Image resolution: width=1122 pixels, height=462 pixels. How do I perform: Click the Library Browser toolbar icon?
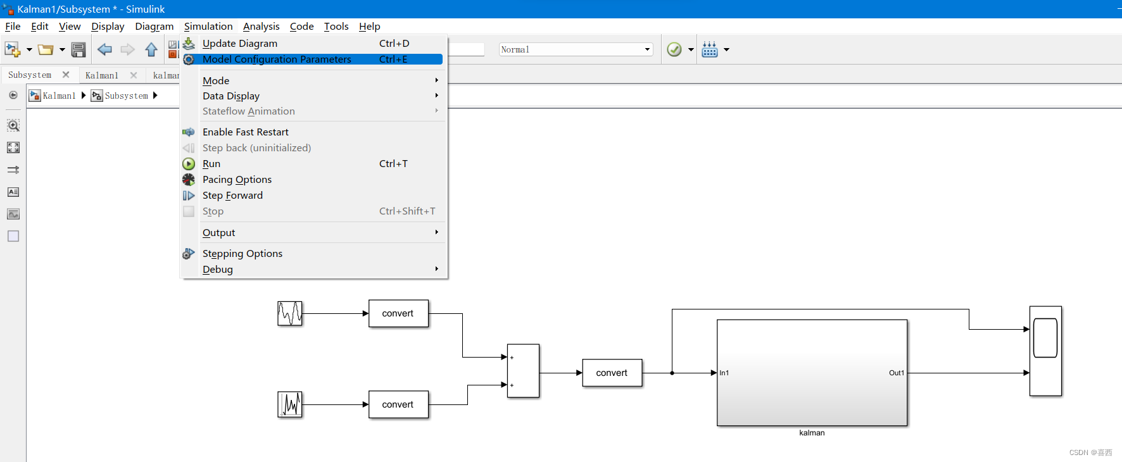click(173, 49)
